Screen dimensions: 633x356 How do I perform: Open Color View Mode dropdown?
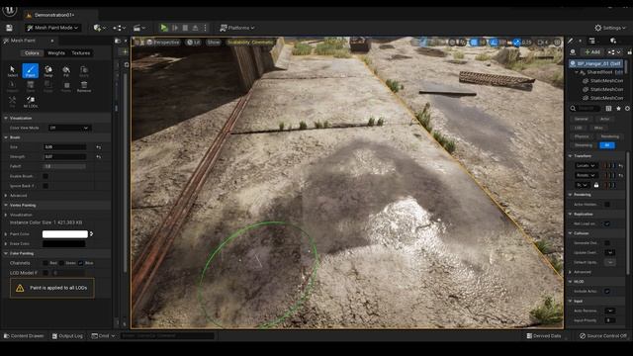[x=69, y=128]
